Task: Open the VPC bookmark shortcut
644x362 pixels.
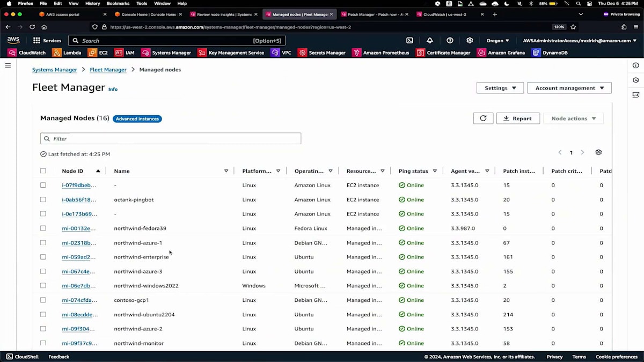Action: pyautogui.click(x=281, y=53)
